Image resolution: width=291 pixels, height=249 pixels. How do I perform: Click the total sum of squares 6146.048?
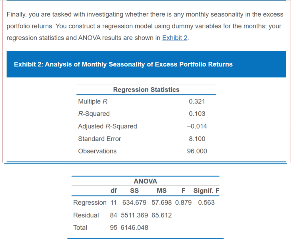[x=134, y=228]
